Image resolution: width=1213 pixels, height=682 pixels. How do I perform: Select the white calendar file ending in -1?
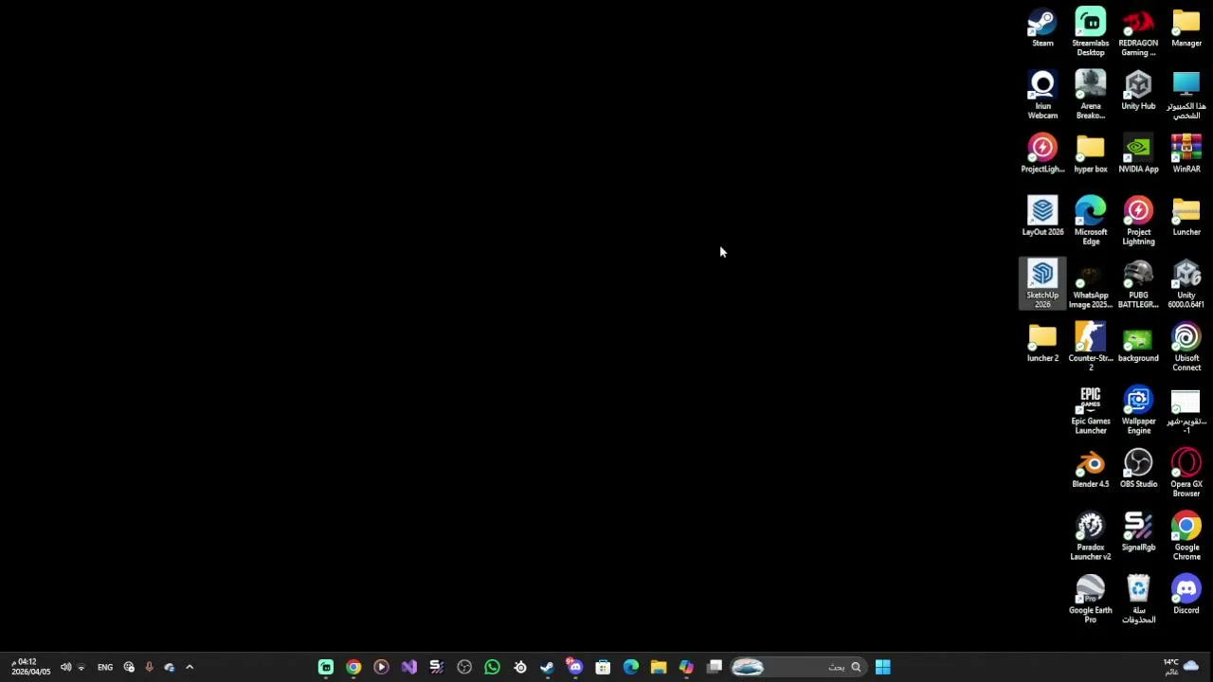(x=1186, y=410)
